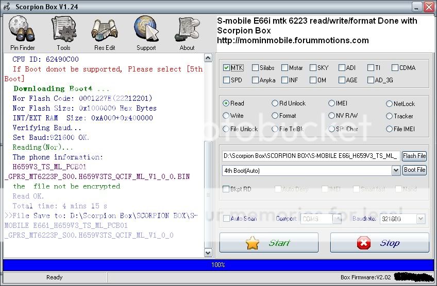Click 'Box Firmware:V2.02' status text
437x286 pixels.
[366, 277]
